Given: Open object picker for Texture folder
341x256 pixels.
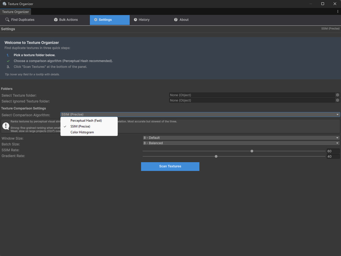Looking at the screenshot, I should 337,95.
